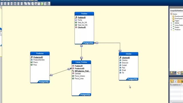Select the Tel column in the clientes table
Viewport: 183px width, 103px height.
pyautogui.click(x=123, y=73)
